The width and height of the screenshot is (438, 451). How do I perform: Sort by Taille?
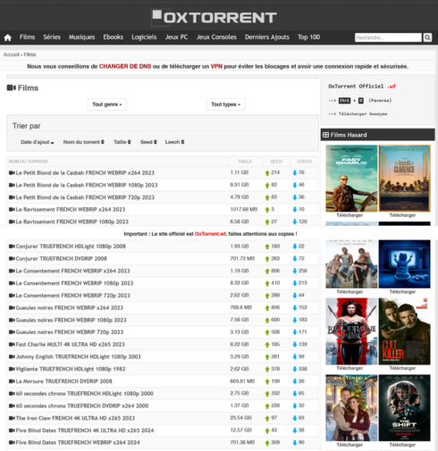(122, 142)
